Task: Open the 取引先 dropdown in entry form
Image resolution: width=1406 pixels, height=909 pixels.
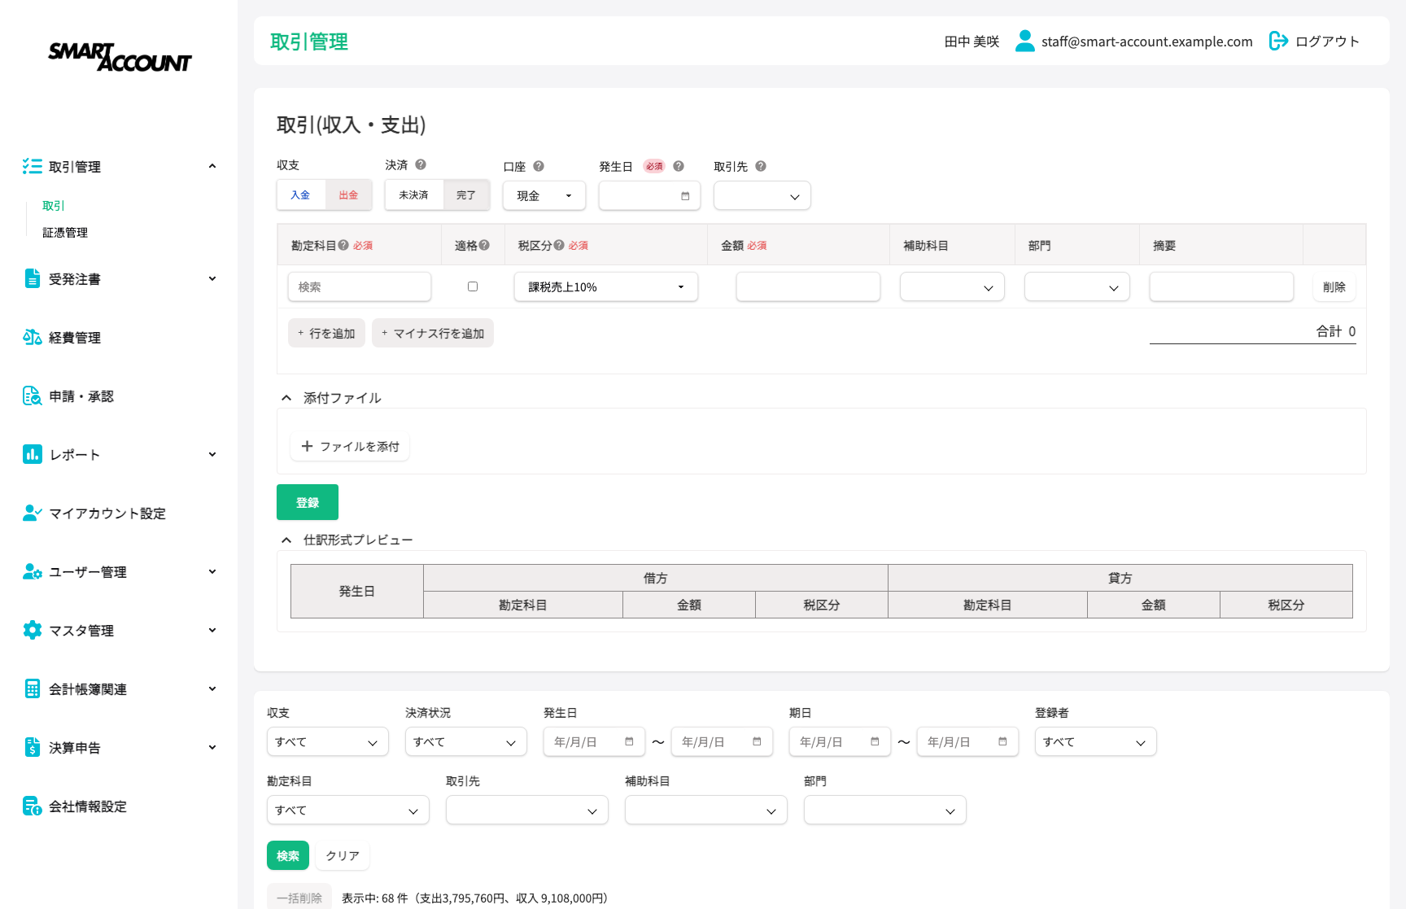Action: [x=762, y=195]
